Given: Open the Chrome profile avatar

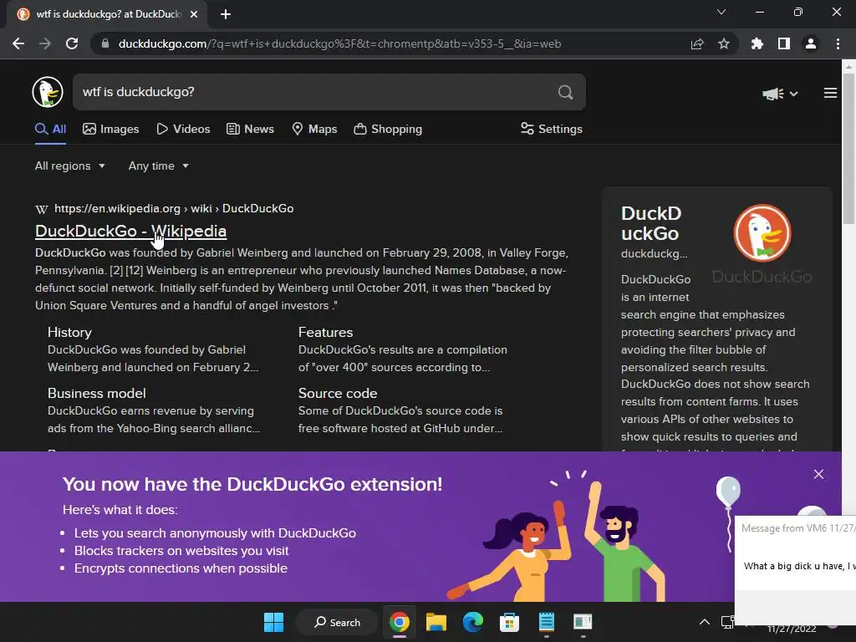Looking at the screenshot, I should tap(810, 43).
